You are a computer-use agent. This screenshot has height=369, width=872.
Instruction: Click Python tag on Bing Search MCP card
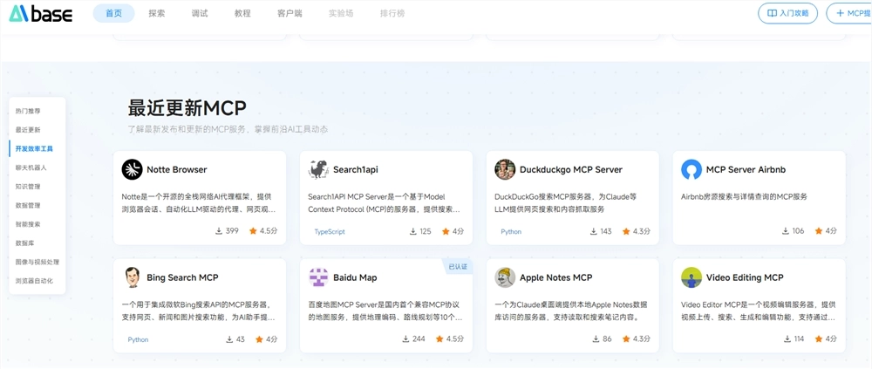[138, 339]
